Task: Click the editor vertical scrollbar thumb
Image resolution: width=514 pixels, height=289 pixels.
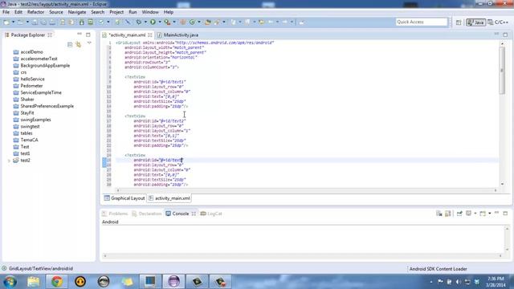Action: point(502,71)
